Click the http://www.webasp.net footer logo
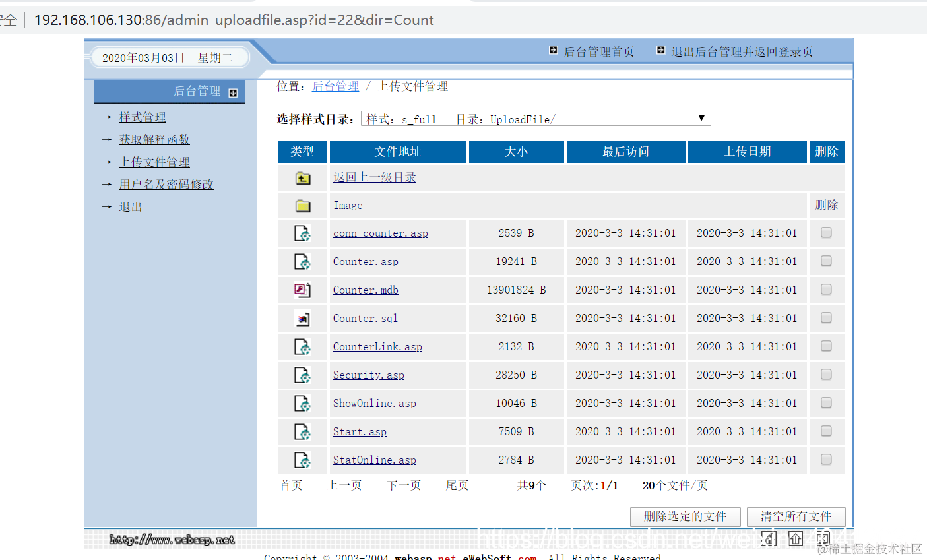927x560 pixels. (172, 540)
